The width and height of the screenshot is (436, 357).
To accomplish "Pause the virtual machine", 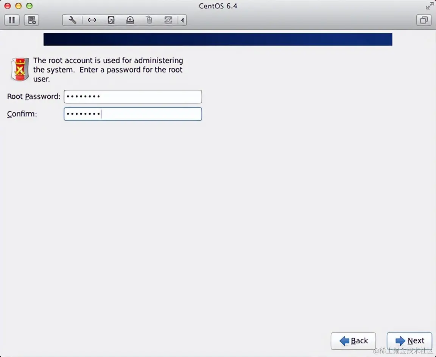I will click(12, 20).
